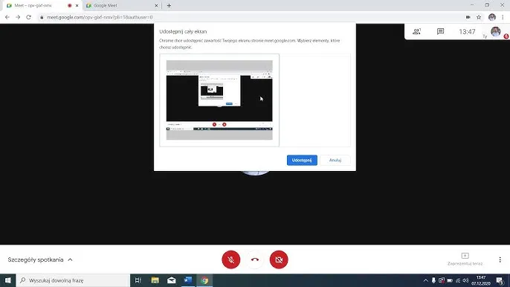
Task: Hang up with the end call button
Action: [x=255, y=259]
